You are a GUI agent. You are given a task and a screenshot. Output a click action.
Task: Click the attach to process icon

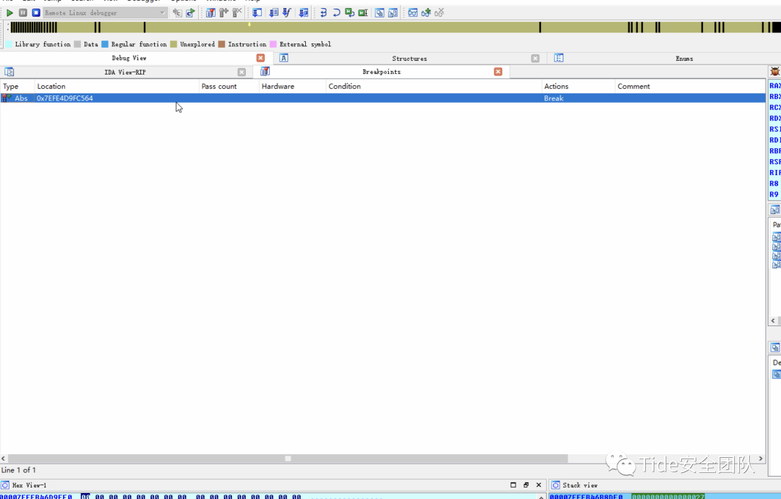click(x=177, y=13)
